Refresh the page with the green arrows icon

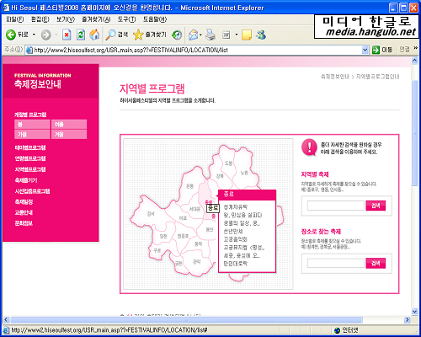pos(81,35)
